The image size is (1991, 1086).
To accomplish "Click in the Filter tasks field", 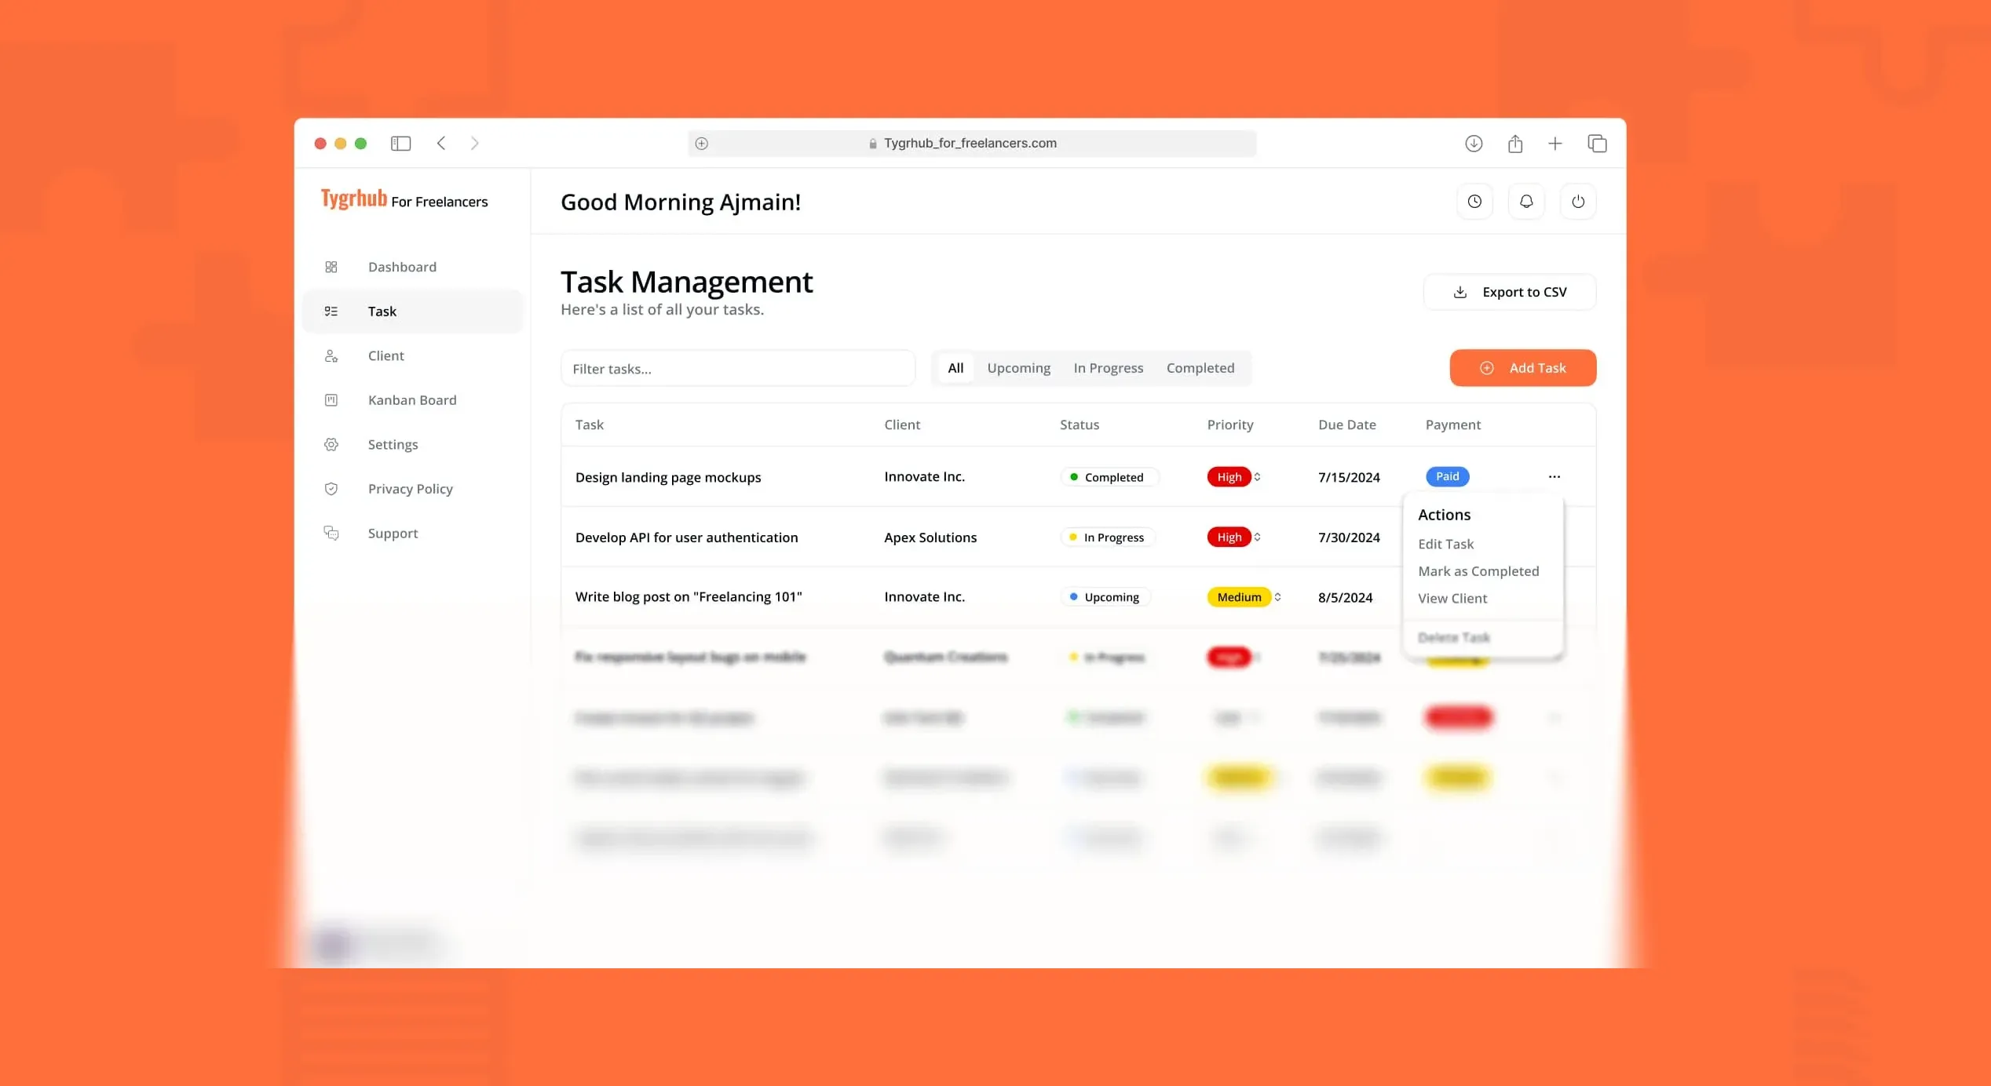I will (738, 368).
